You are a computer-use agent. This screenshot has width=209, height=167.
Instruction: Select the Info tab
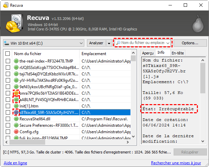pyautogui.click(x=161, y=52)
